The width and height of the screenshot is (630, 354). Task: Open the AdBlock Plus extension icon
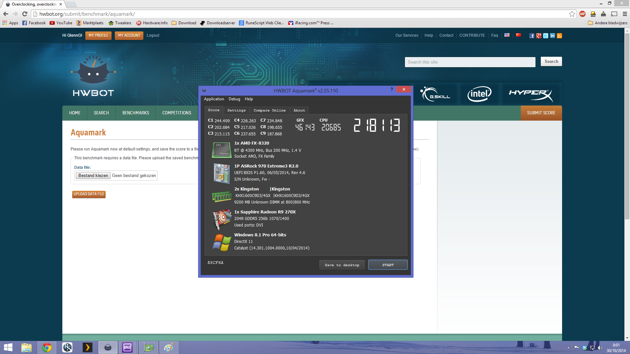(x=582, y=14)
